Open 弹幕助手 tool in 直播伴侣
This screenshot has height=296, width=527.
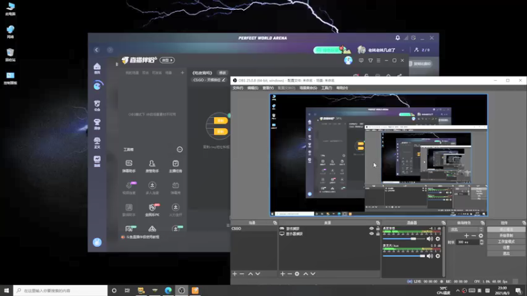pos(128,166)
